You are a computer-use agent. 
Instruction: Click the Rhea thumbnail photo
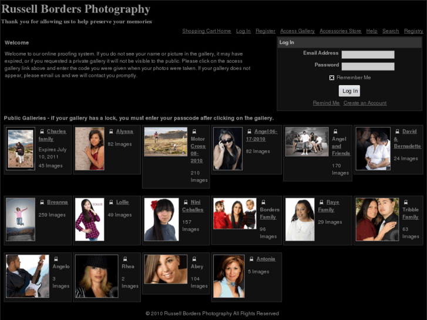97,276
